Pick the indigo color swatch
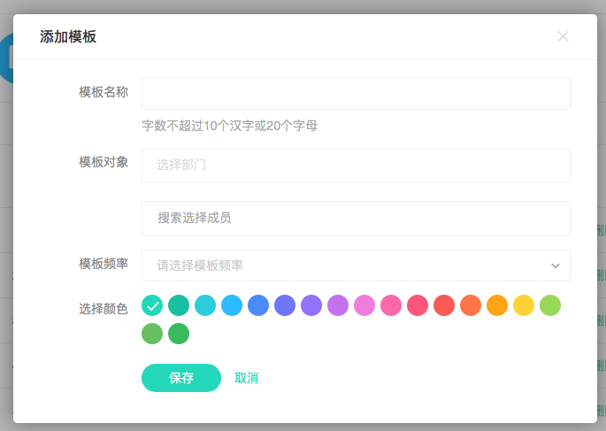606x431 pixels. 285,306
